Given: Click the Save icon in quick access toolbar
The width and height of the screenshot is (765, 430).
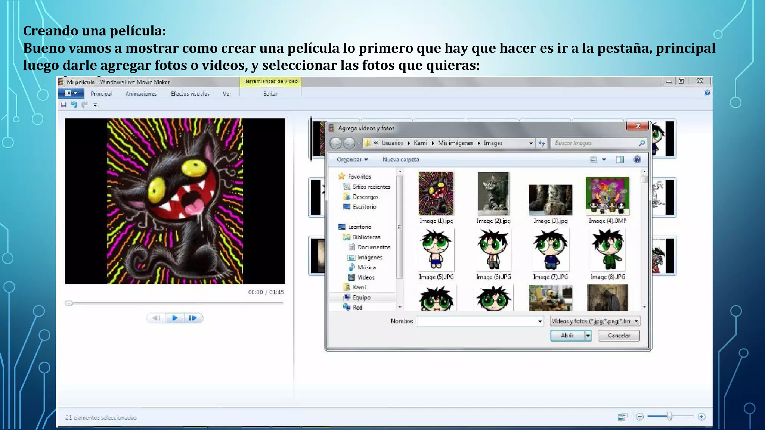Looking at the screenshot, I should coord(64,105).
